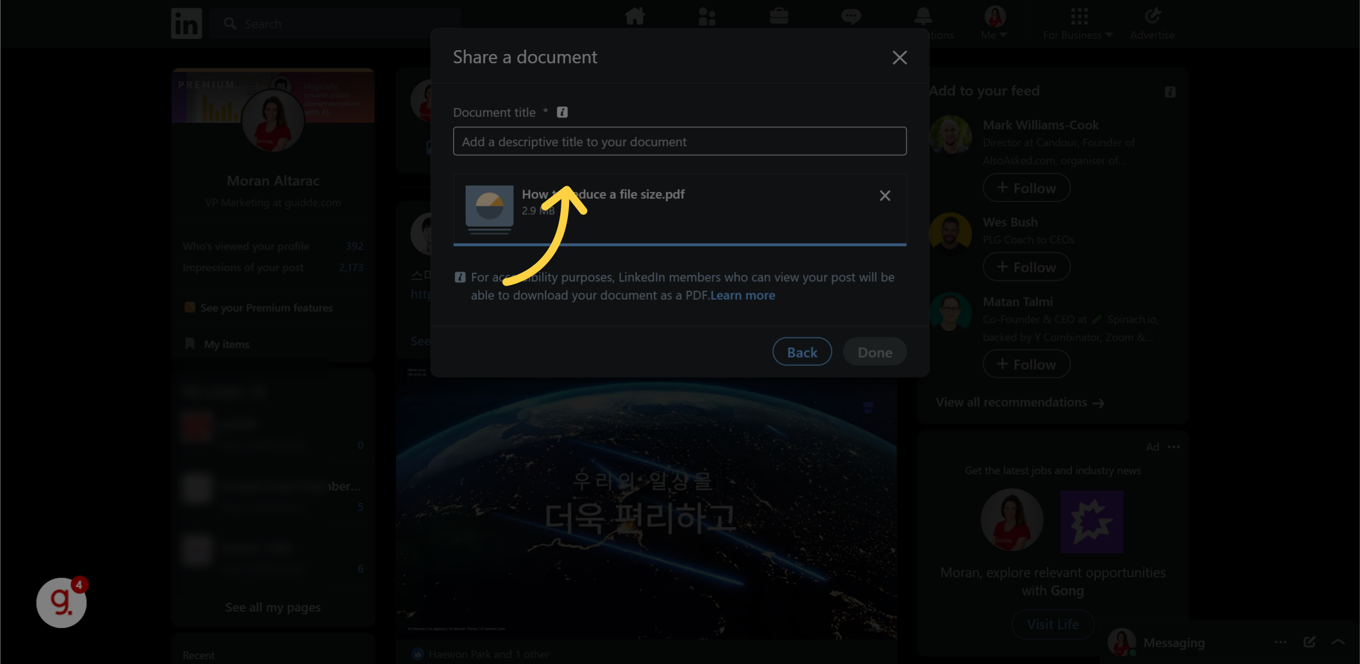Expand the For Business dropdown
The height and width of the screenshot is (664, 1360).
tap(1077, 23)
